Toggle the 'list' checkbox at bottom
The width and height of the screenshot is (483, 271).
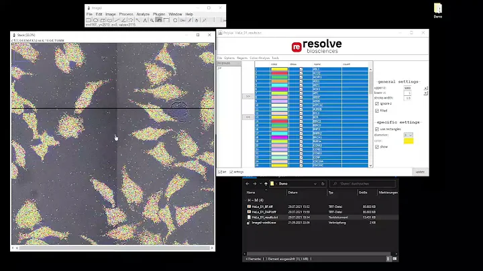point(220,172)
